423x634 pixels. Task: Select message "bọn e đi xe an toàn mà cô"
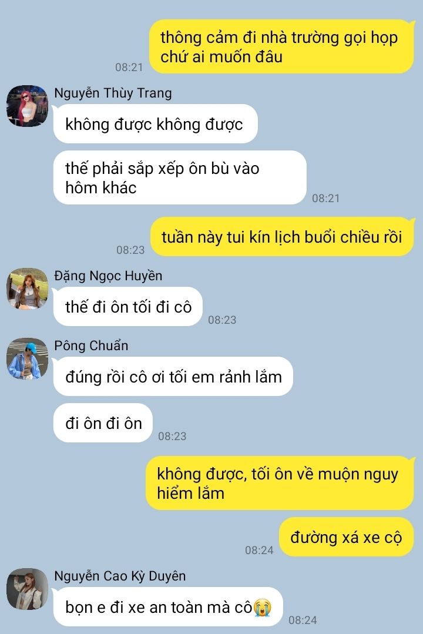pos(168,607)
